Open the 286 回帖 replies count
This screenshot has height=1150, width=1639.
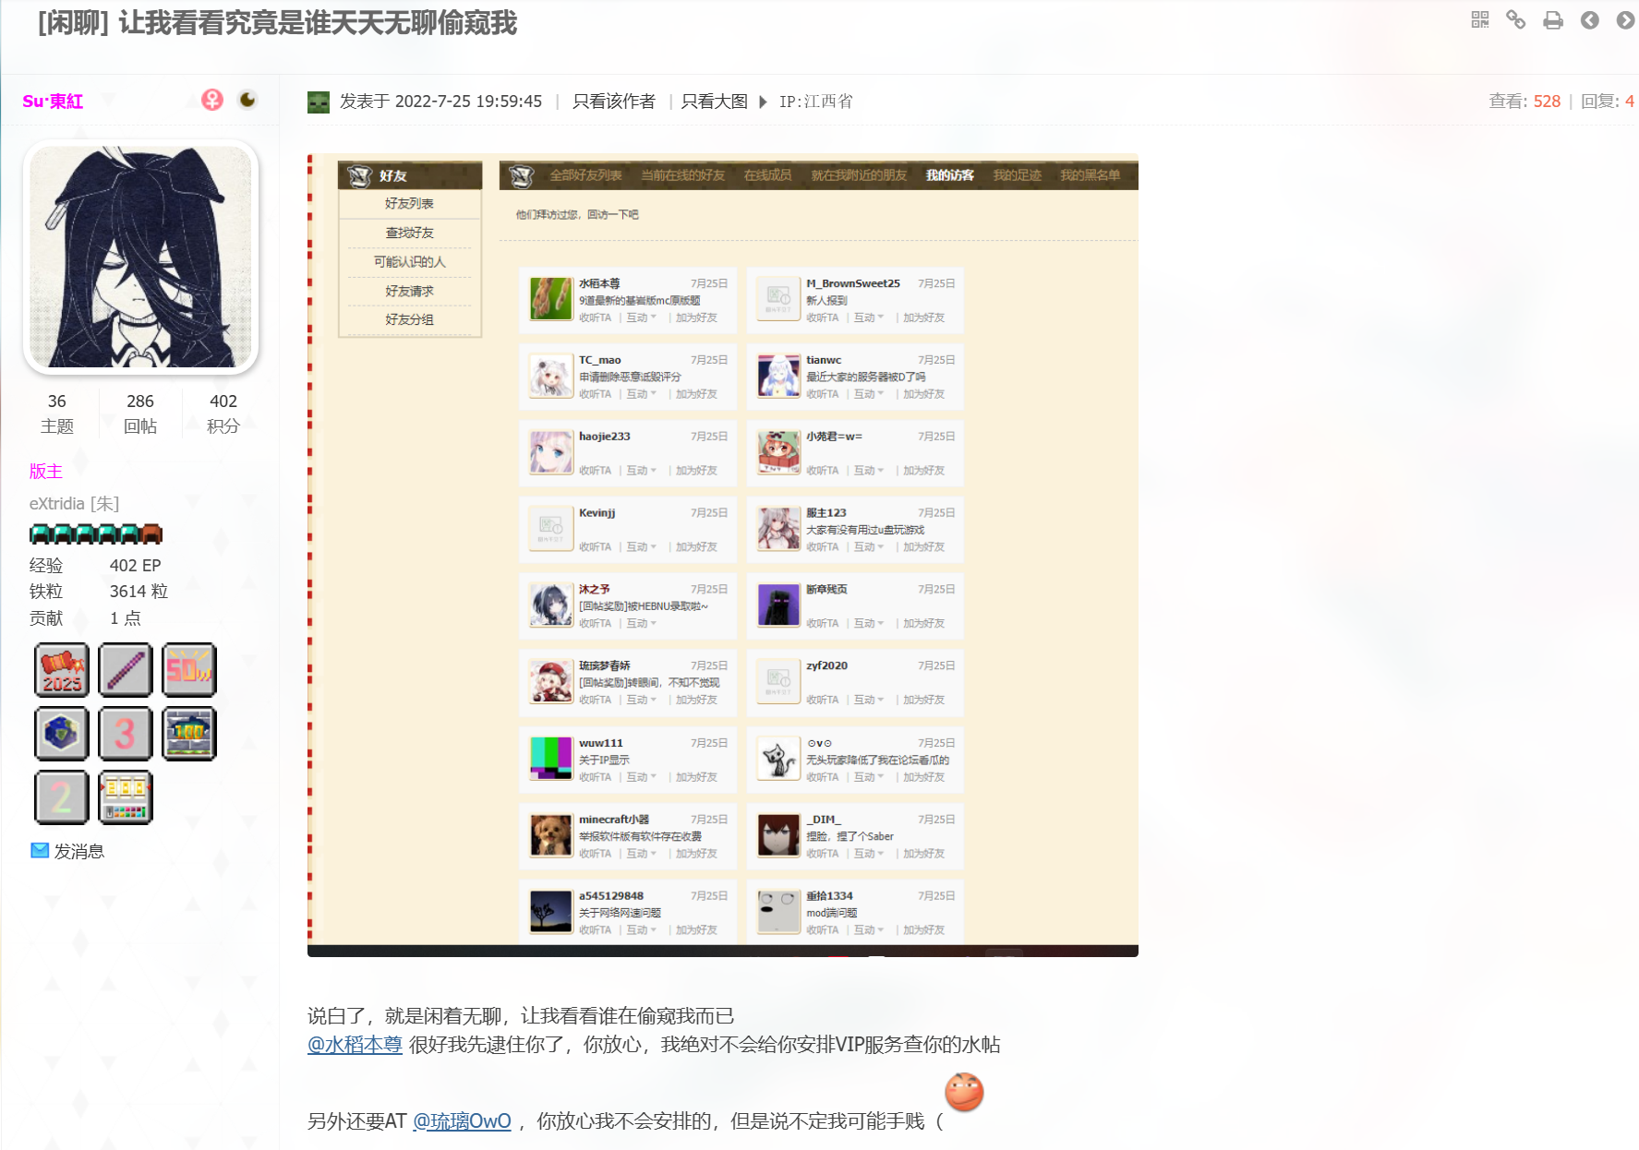[140, 413]
